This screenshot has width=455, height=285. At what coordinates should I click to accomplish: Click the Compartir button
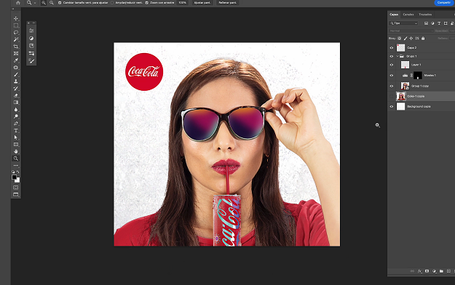tap(444, 3)
